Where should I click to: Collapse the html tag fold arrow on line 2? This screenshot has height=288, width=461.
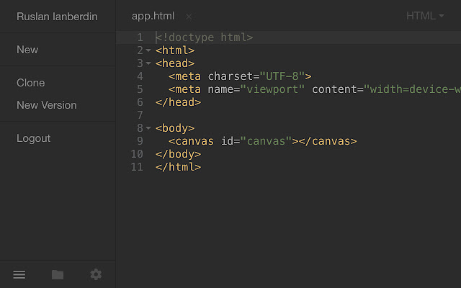coord(148,50)
